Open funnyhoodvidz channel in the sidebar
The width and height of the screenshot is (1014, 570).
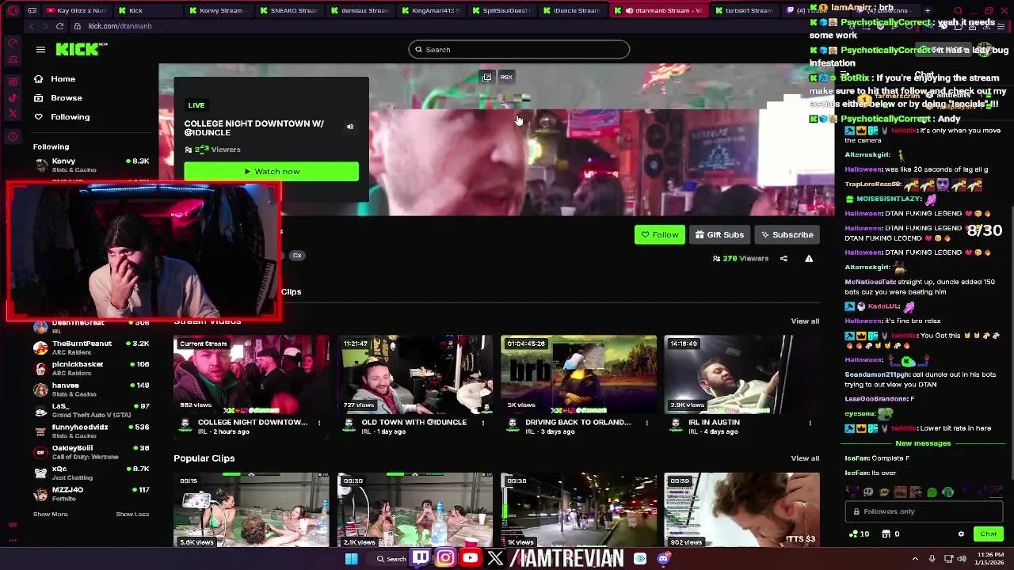coord(91,431)
